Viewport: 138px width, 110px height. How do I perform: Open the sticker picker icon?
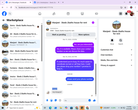click(56, 100)
